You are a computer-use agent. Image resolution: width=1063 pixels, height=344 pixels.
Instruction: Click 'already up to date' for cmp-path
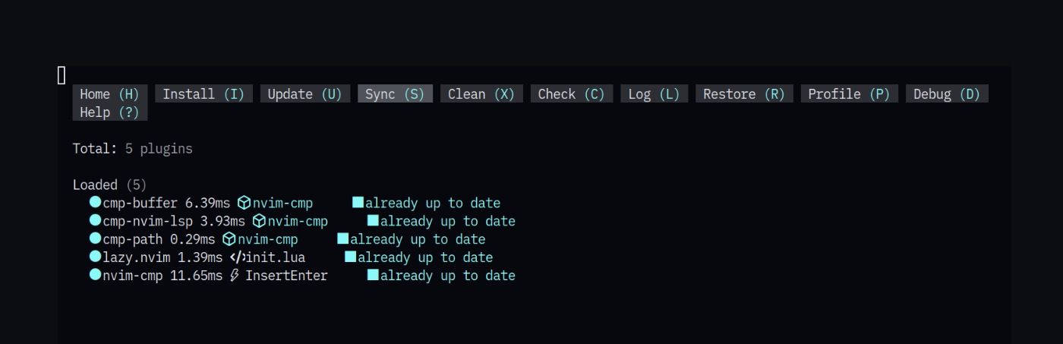pos(418,239)
